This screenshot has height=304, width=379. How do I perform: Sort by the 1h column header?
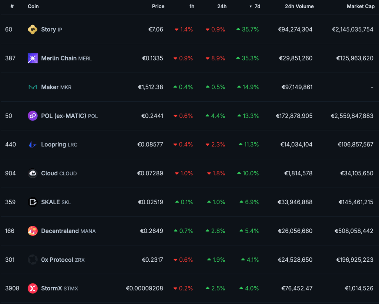point(192,7)
